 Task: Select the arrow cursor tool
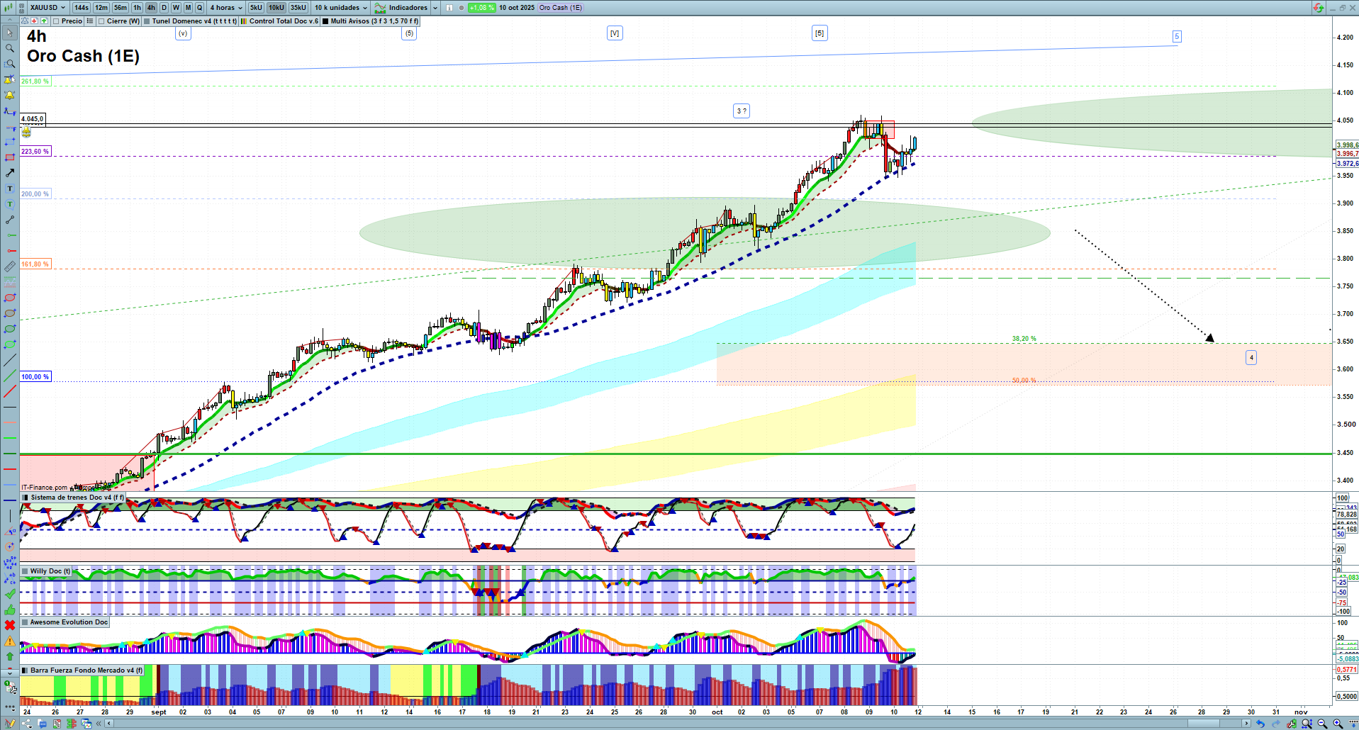[x=10, y=33]
